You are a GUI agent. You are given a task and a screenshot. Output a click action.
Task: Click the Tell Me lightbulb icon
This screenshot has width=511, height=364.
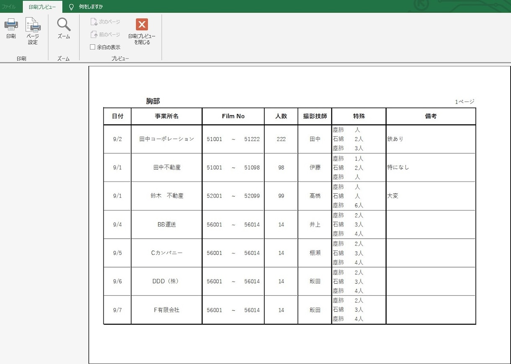tap(71, 7)
